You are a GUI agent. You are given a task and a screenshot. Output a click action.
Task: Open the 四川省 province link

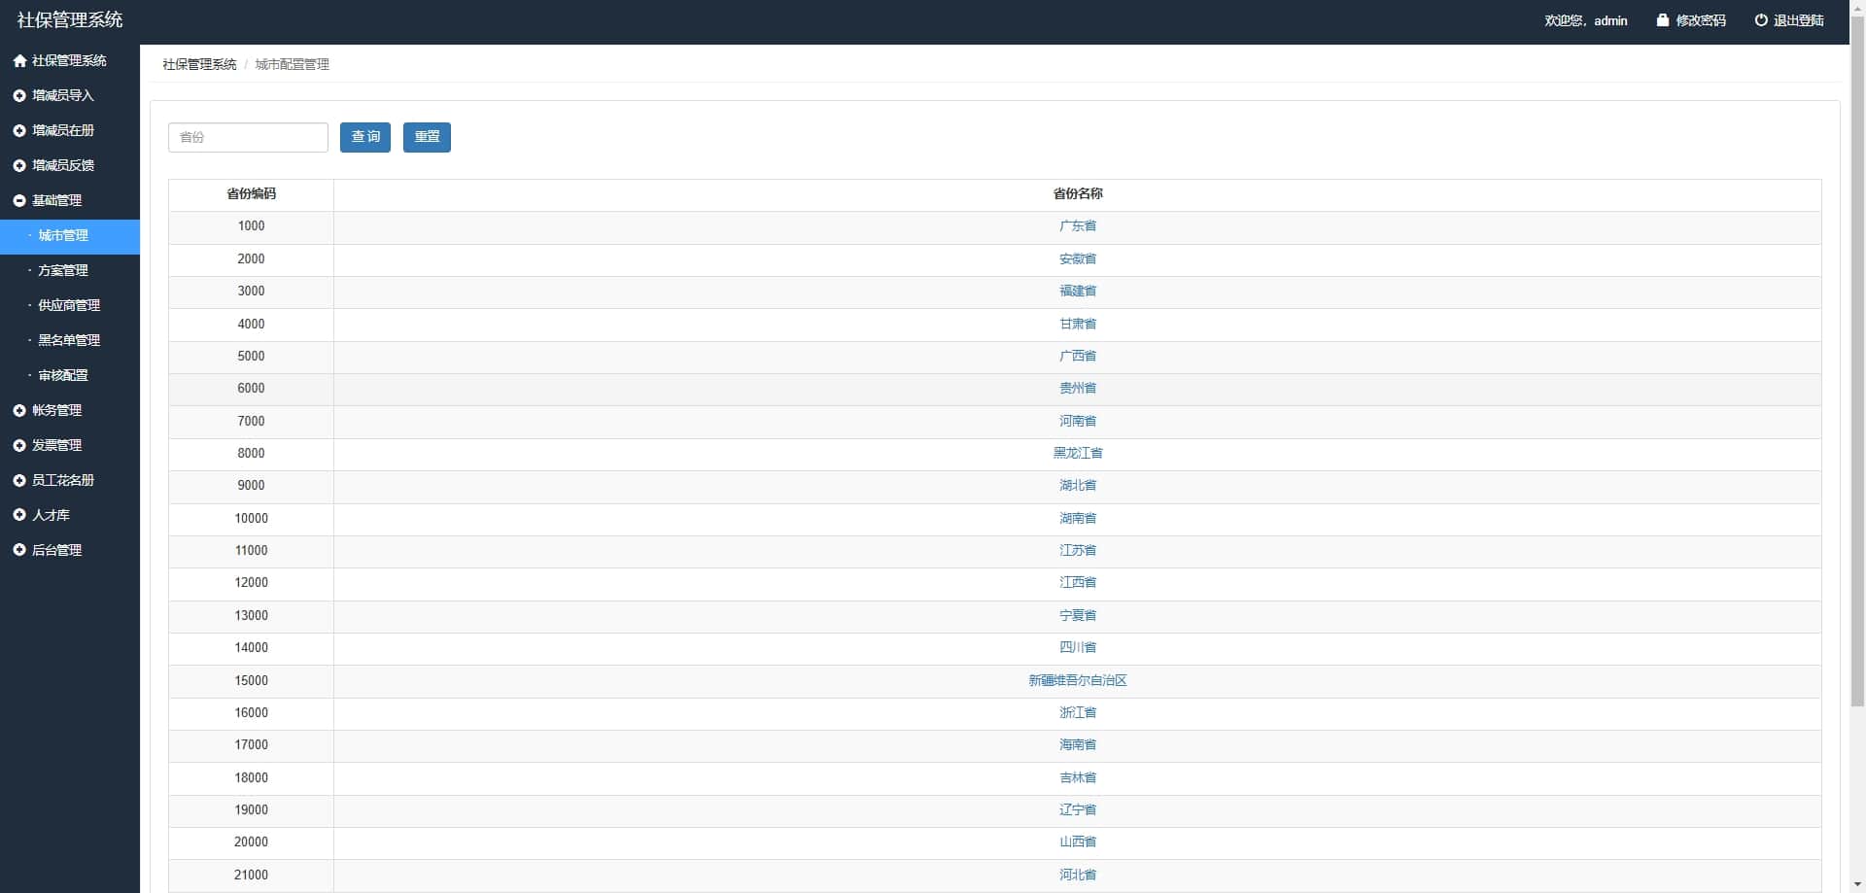tap(1078, 647)
